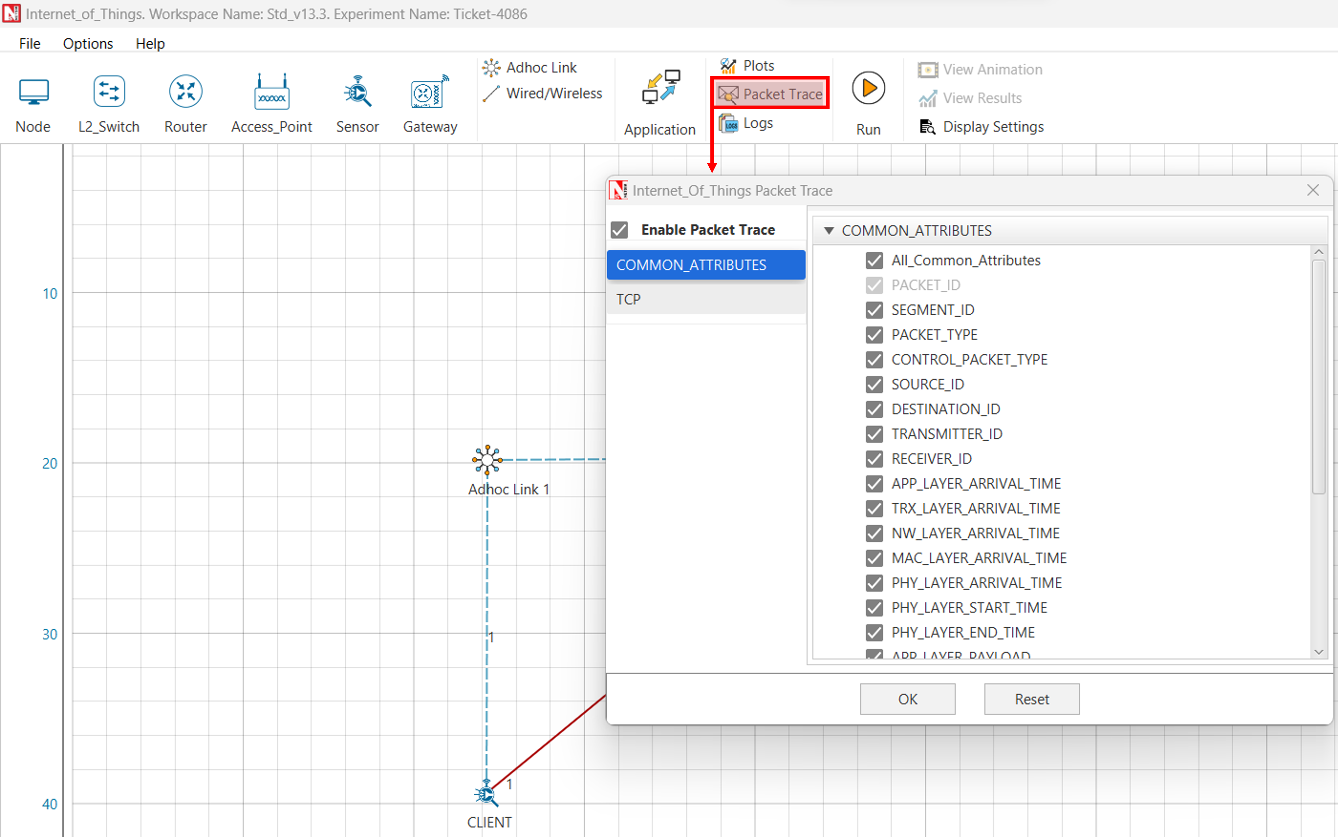Uncheck the SOURCE_ID attribute

pyautogui.click(x=874, y=384)
